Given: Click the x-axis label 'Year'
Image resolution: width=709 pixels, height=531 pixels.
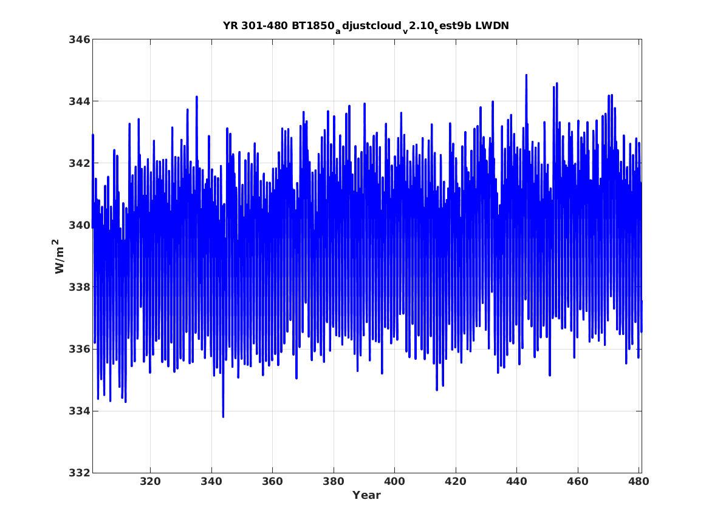Looking at the screenshot, I should 367,495.
